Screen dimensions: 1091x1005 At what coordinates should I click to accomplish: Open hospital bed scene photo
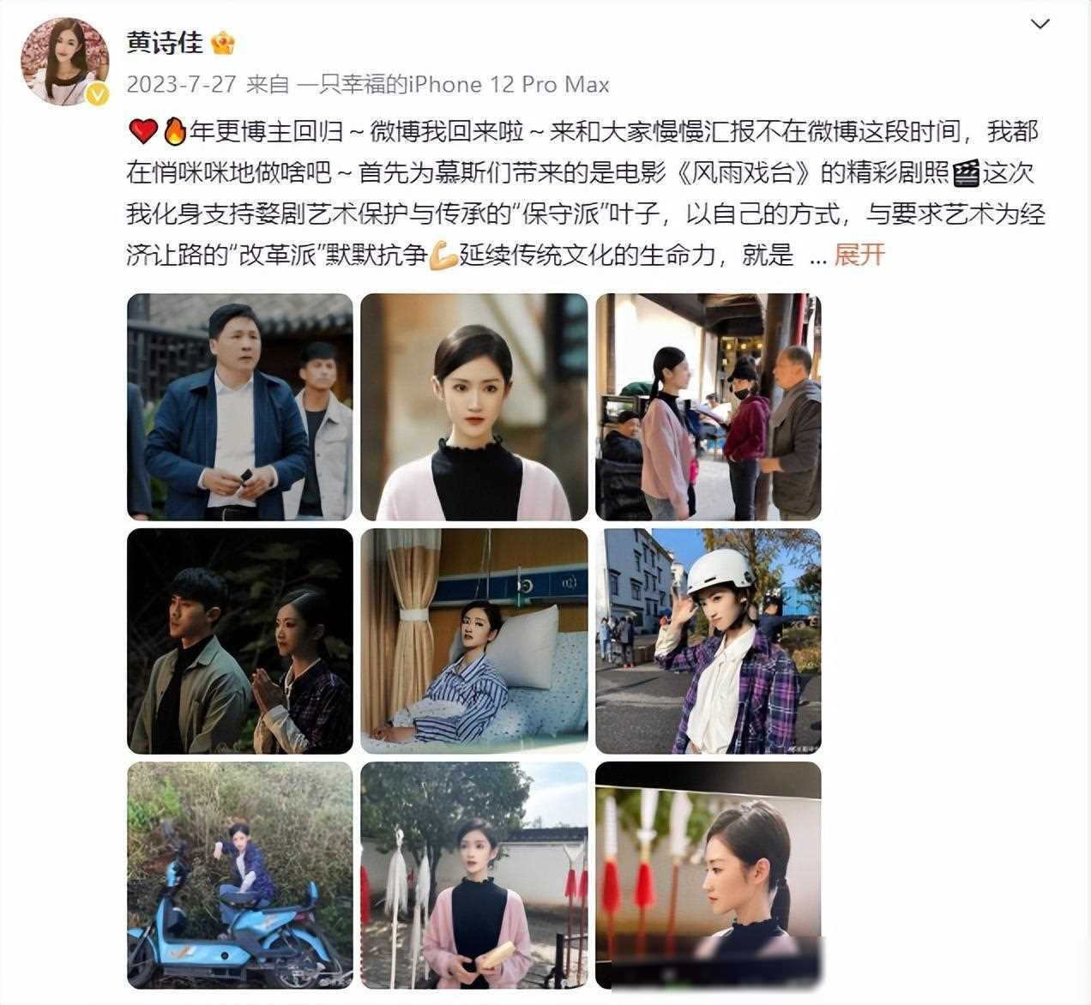pyautogui.click(x=474, y=641)
